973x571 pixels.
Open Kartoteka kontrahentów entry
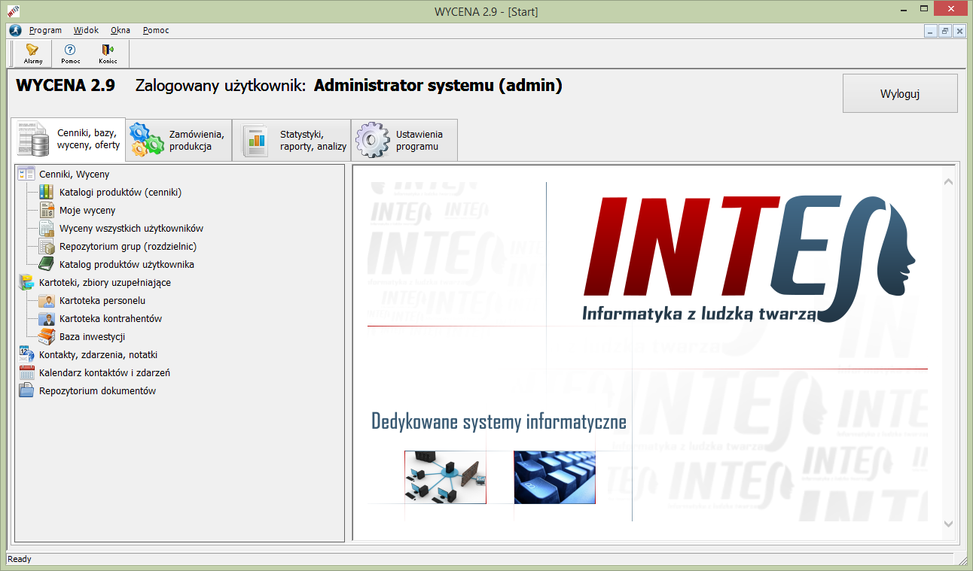click(x=110, y=319)
